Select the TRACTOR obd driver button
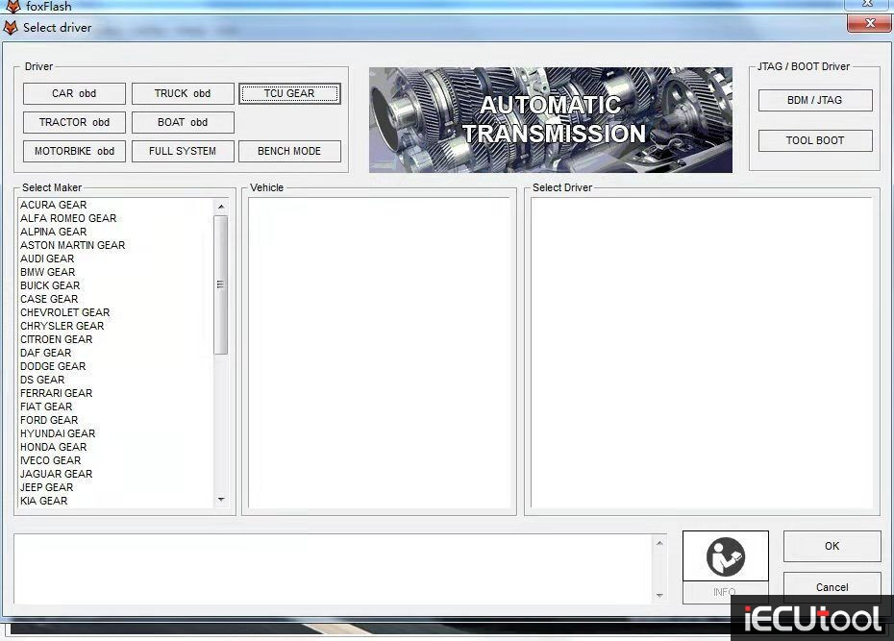 pos(74,122)
